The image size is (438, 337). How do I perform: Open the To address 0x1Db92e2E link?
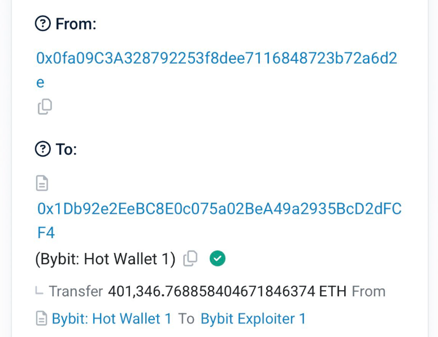(219, 209)
